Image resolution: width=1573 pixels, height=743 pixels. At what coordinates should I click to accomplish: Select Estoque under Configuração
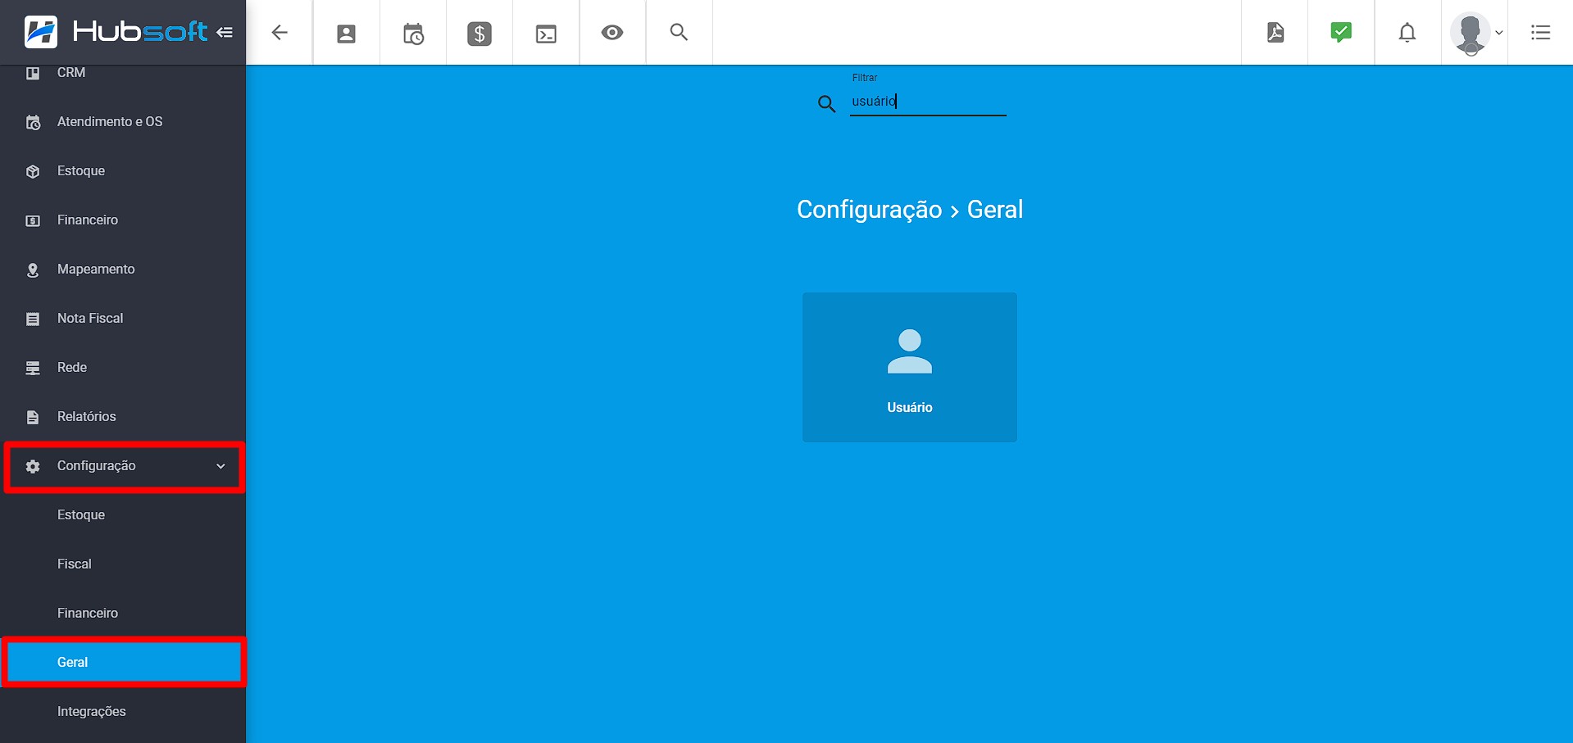pyautogui.click(x=123, y=515)
